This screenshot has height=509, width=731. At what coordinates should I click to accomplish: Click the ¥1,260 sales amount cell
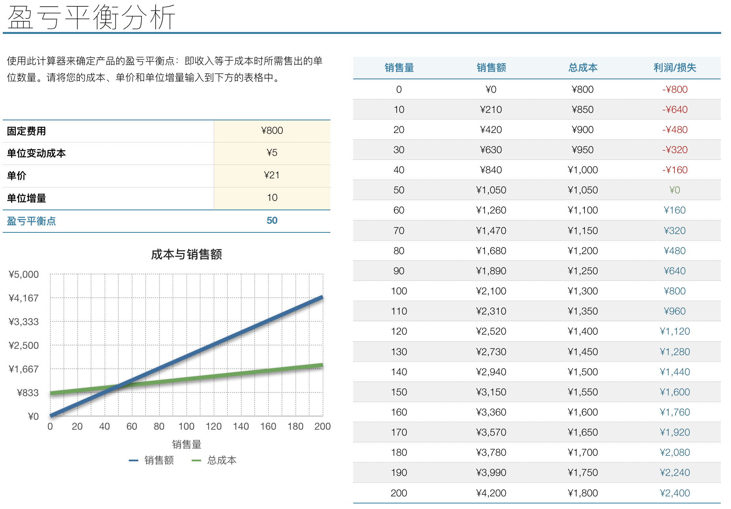(x=491, y=210)
